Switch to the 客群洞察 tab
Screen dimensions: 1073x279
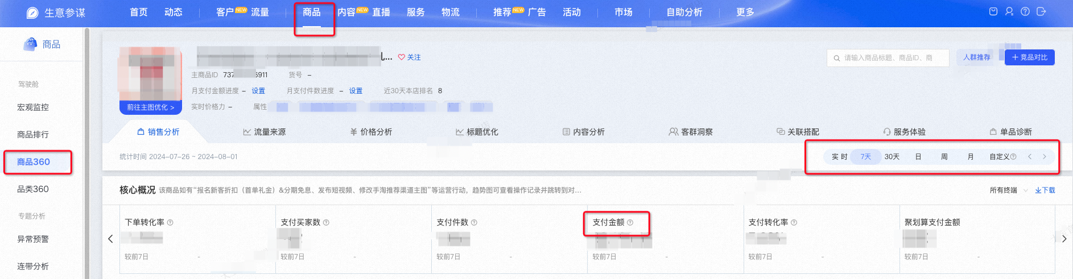(x=691, y=132)
